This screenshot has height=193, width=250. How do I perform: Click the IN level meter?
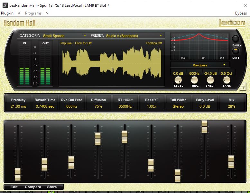click(x=24, y=65)
